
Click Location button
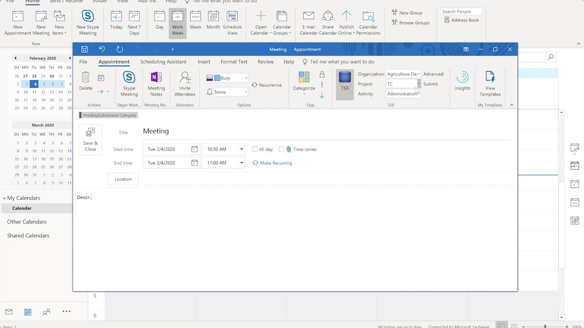123,179
